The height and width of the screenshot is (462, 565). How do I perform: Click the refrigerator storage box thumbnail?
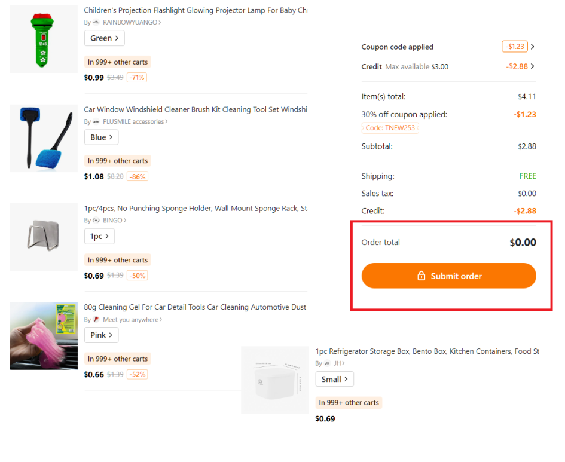point(274,380)
